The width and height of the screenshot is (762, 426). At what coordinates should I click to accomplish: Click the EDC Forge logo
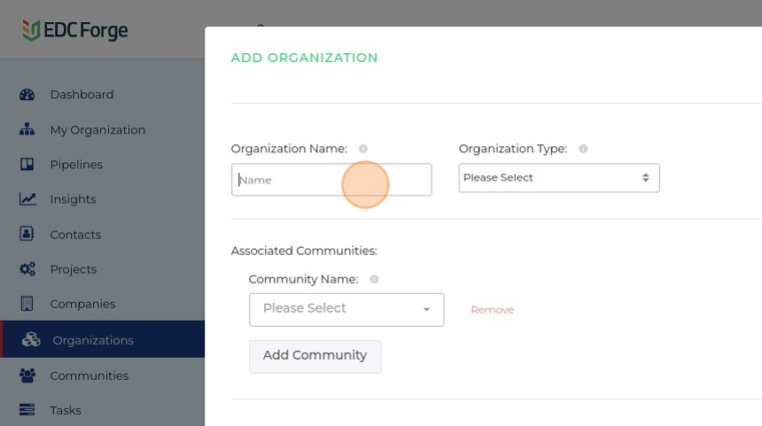[x=75, y=31]
